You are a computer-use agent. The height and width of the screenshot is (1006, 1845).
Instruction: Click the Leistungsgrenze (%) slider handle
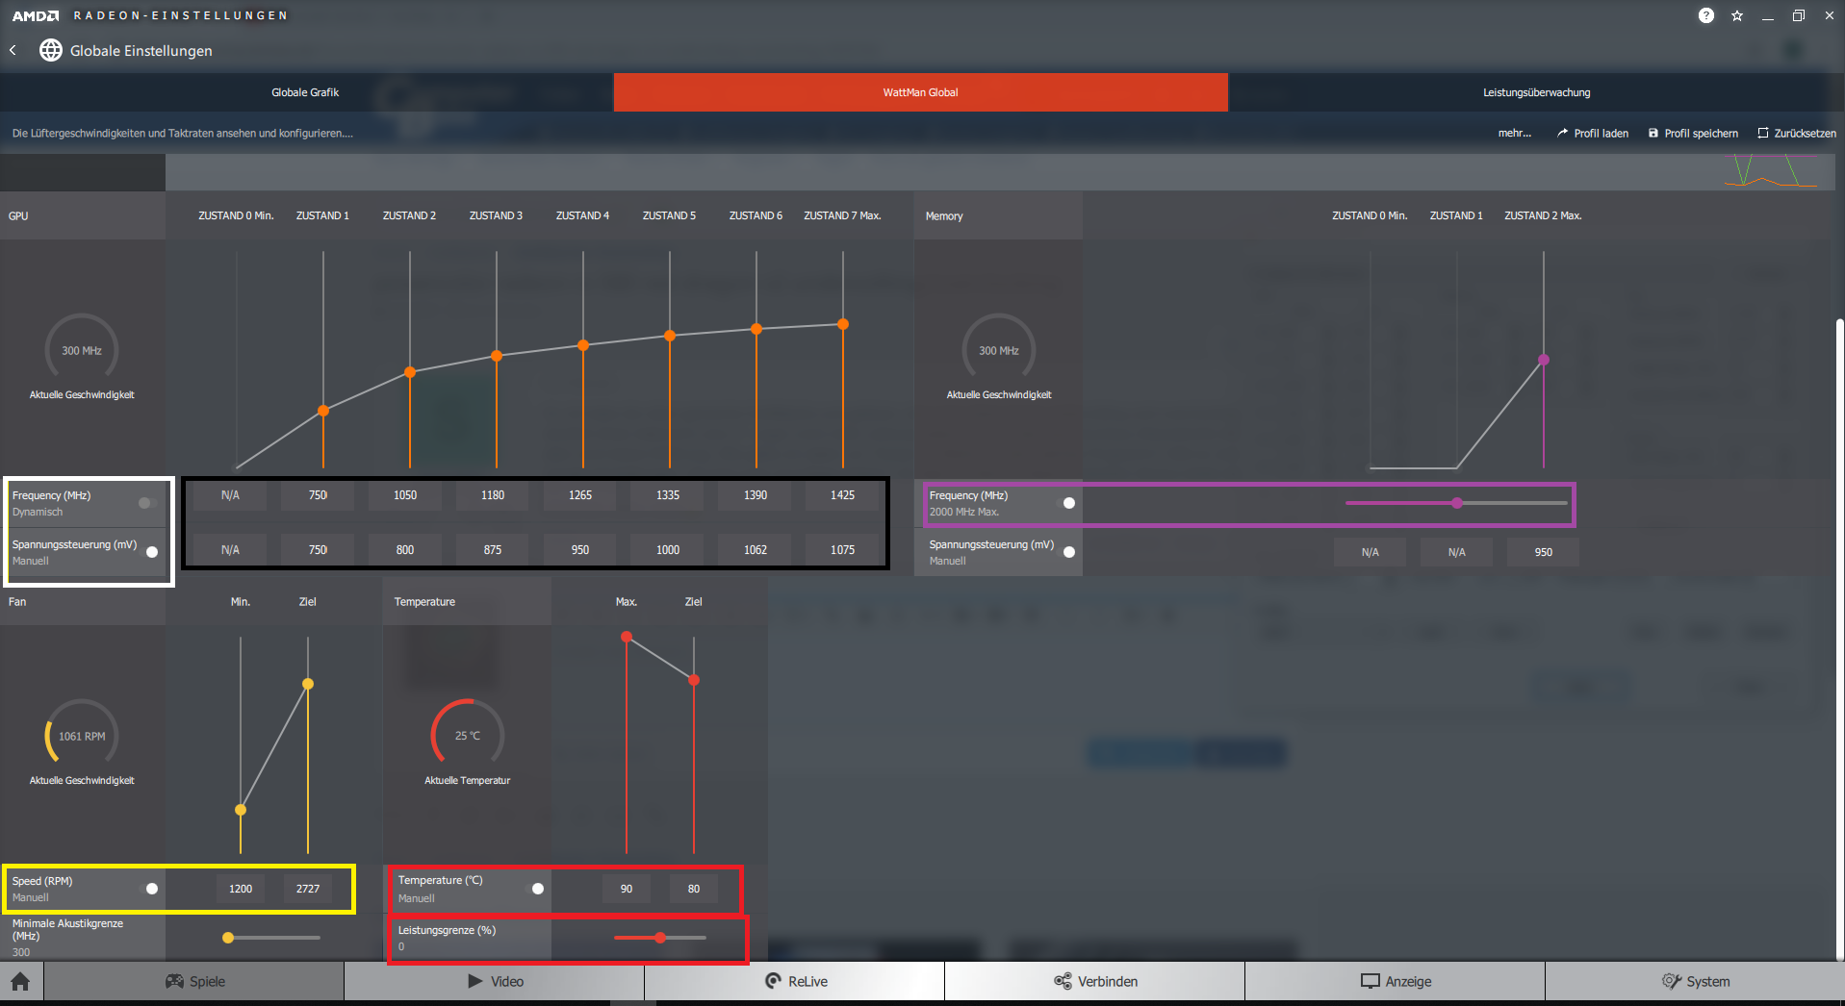coord(660,938)
